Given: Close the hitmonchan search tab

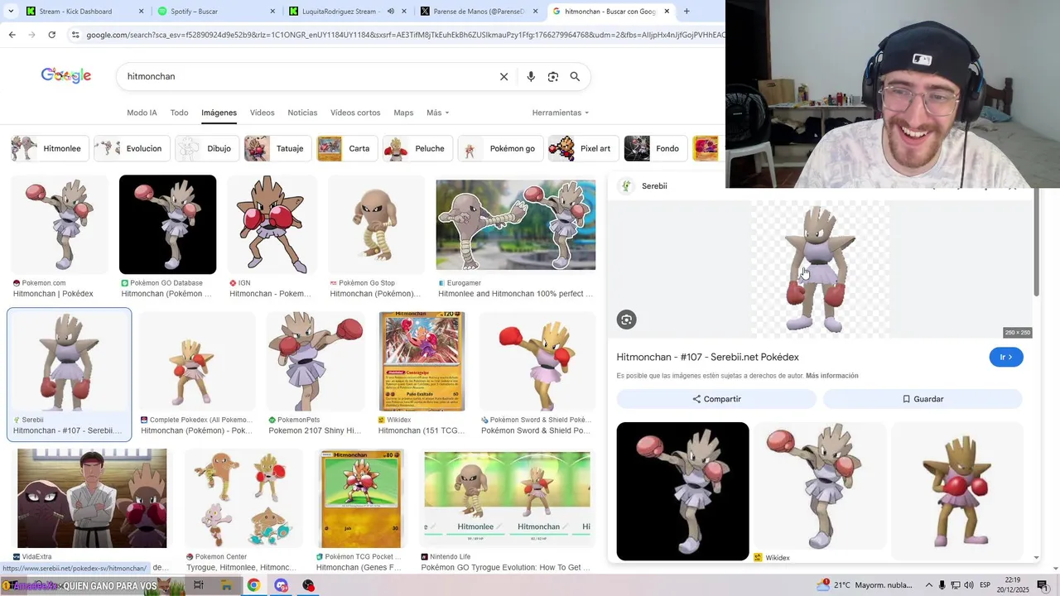Looking at the screenshot, I should click(x=667, y=12).
